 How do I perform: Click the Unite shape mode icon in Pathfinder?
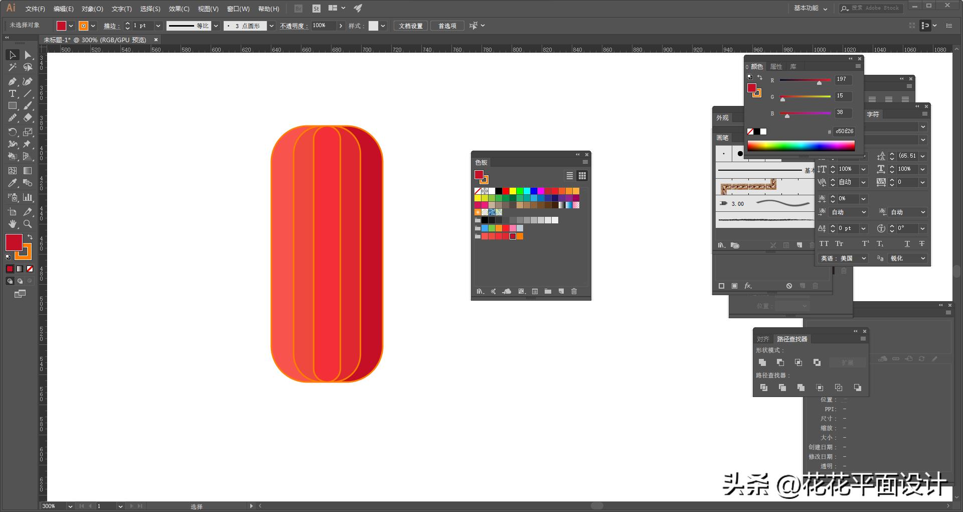762,362
